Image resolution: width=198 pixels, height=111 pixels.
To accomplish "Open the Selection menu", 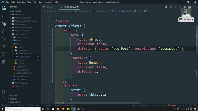I will pos(21,2).
